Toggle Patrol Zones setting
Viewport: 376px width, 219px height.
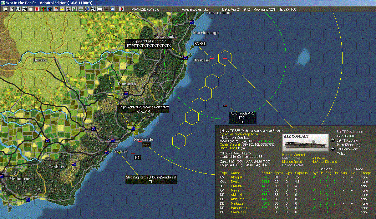pyautogui.click(x=291, y=158)
